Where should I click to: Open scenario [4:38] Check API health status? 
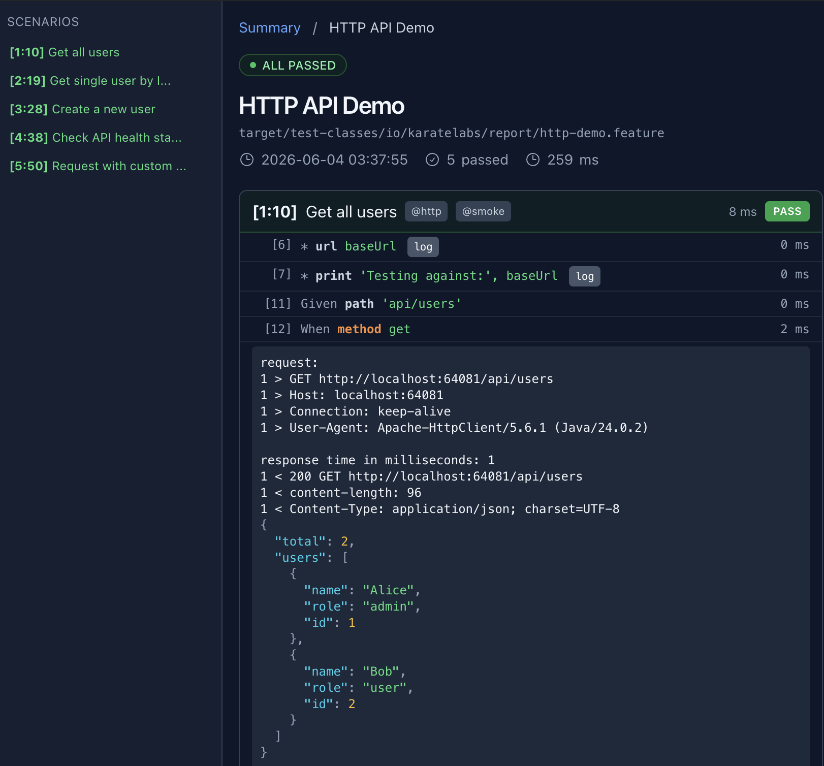coord(96,138)
